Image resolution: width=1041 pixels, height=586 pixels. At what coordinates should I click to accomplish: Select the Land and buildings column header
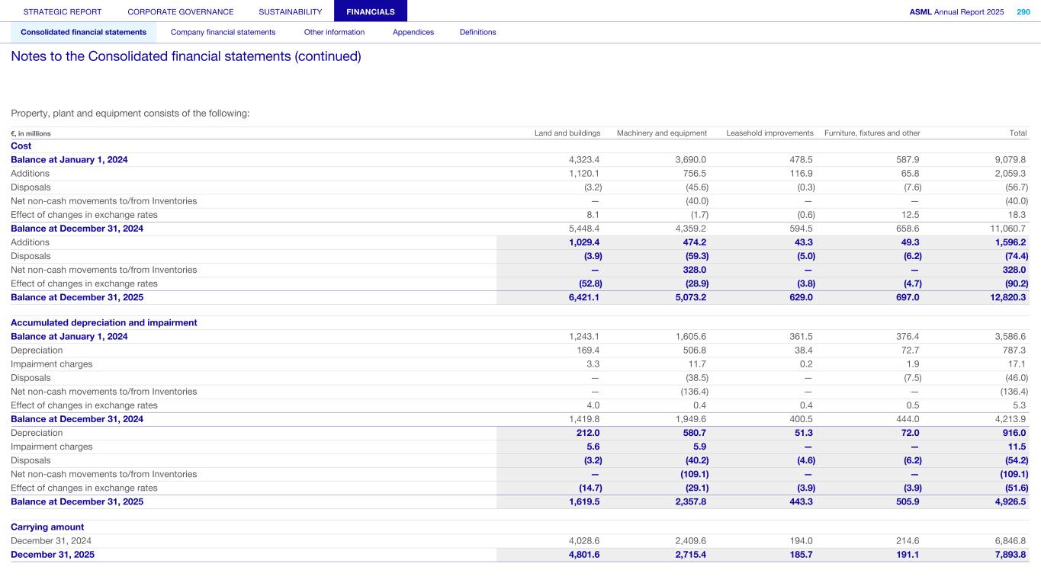[x=567, y=133]
